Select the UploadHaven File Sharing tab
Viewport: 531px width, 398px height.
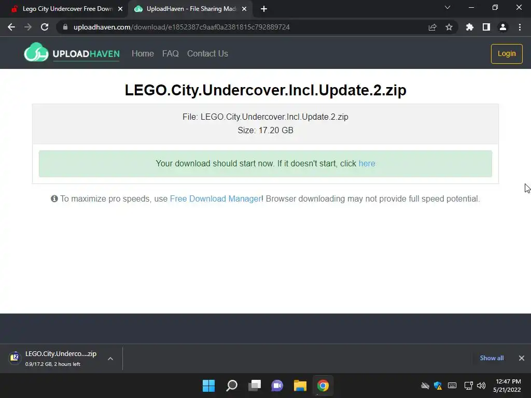click(x=190, y=9)
